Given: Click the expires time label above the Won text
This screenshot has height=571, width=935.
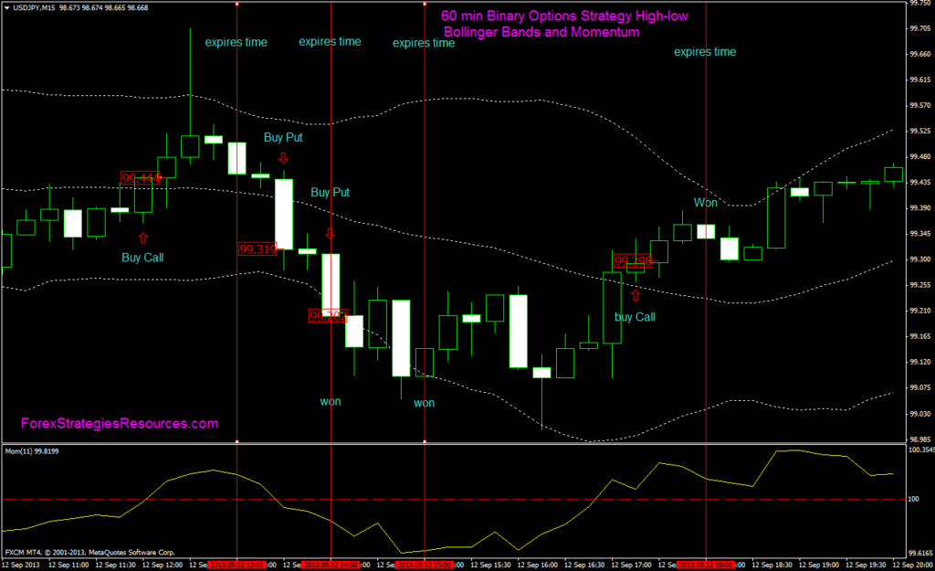Looking at the screenshot, I should (705, 52).
